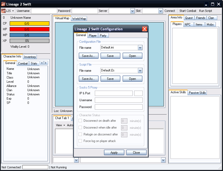Click the Close button in Configuration dialog
This screenshot has width=223, height=171.
[x=136, y=153]
